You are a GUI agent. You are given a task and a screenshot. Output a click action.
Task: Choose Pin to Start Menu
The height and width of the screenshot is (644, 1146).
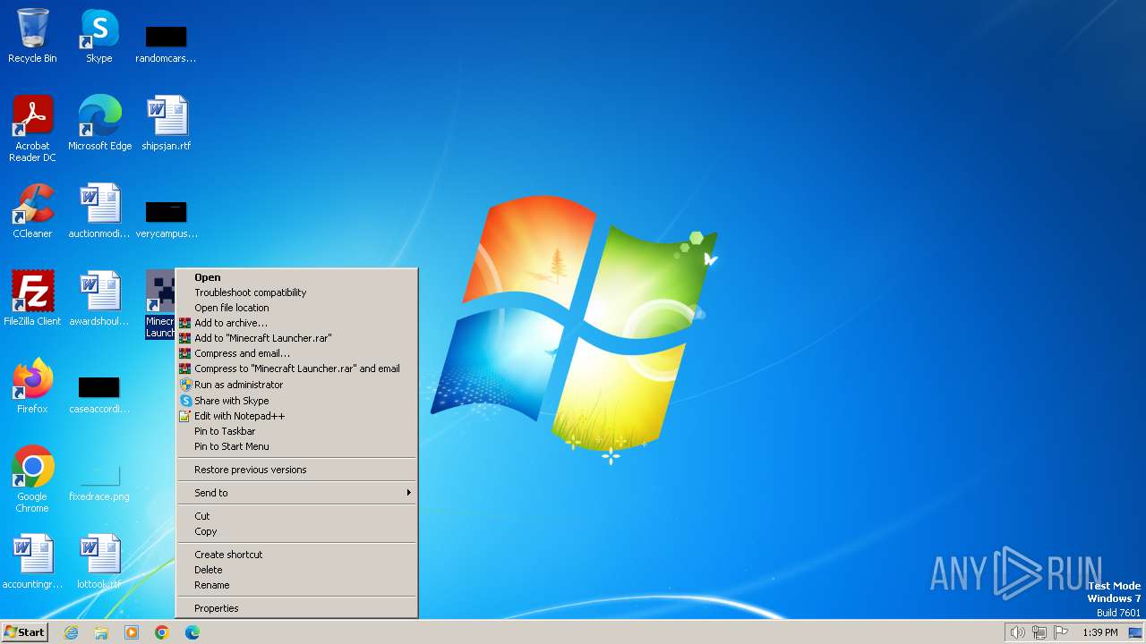(x=296, y=446)
